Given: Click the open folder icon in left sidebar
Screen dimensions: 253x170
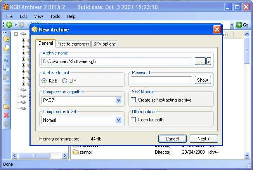Looking at the screenshot, I should (6, 49).
